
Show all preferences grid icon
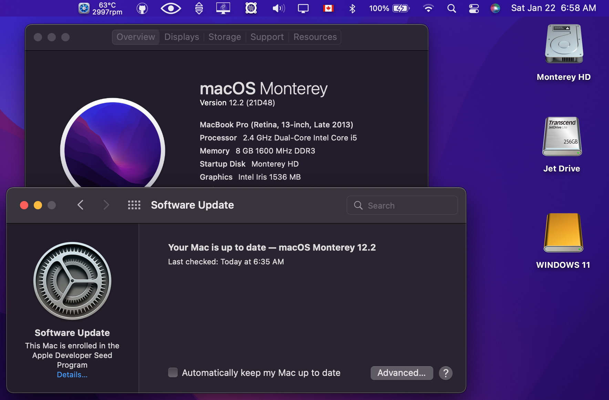point(134,205)
